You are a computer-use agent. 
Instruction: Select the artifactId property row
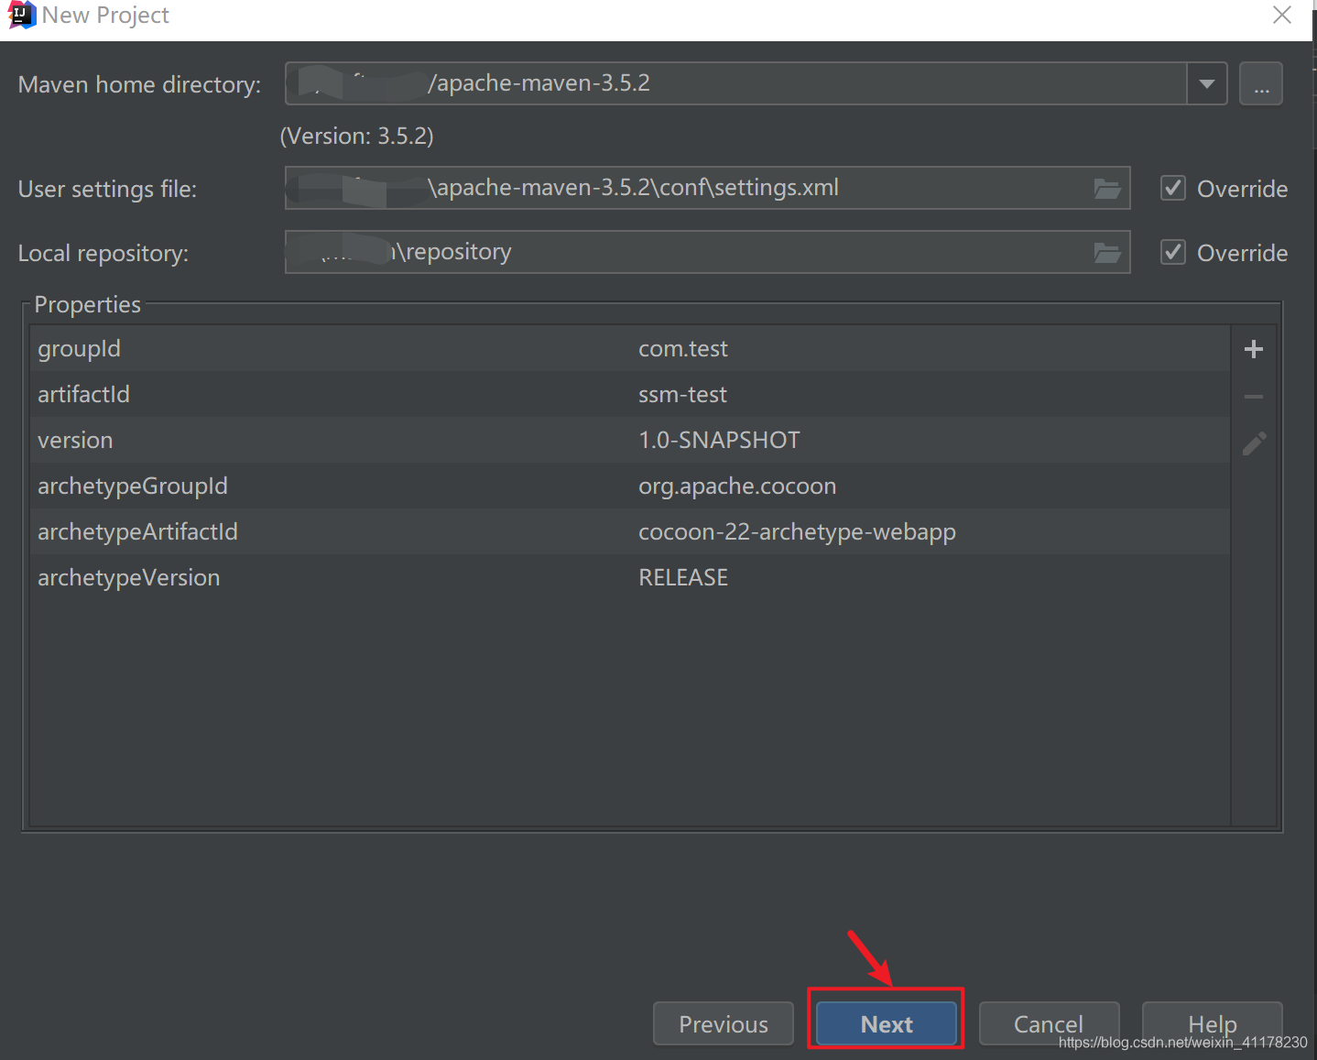point(629,394)
